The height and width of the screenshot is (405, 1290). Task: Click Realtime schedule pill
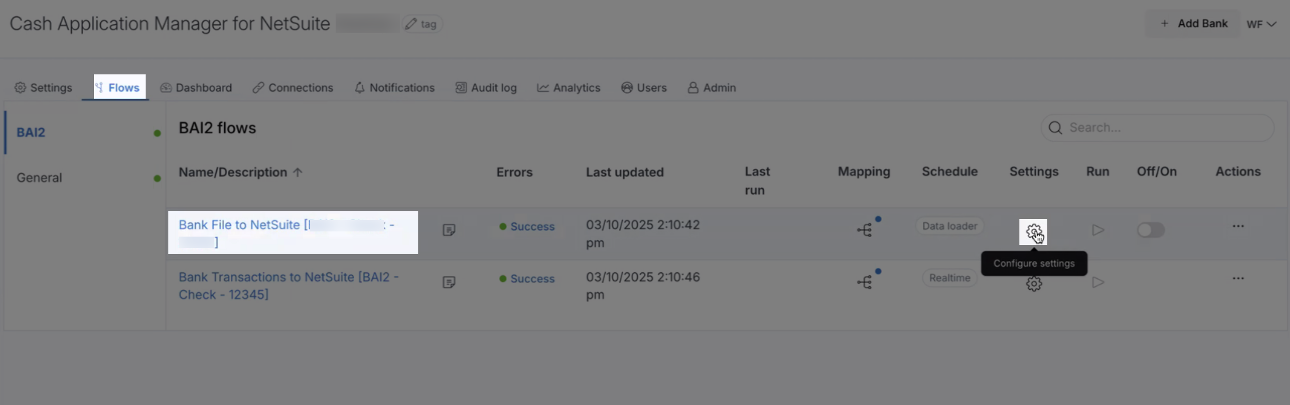click(x=950, y=278)
